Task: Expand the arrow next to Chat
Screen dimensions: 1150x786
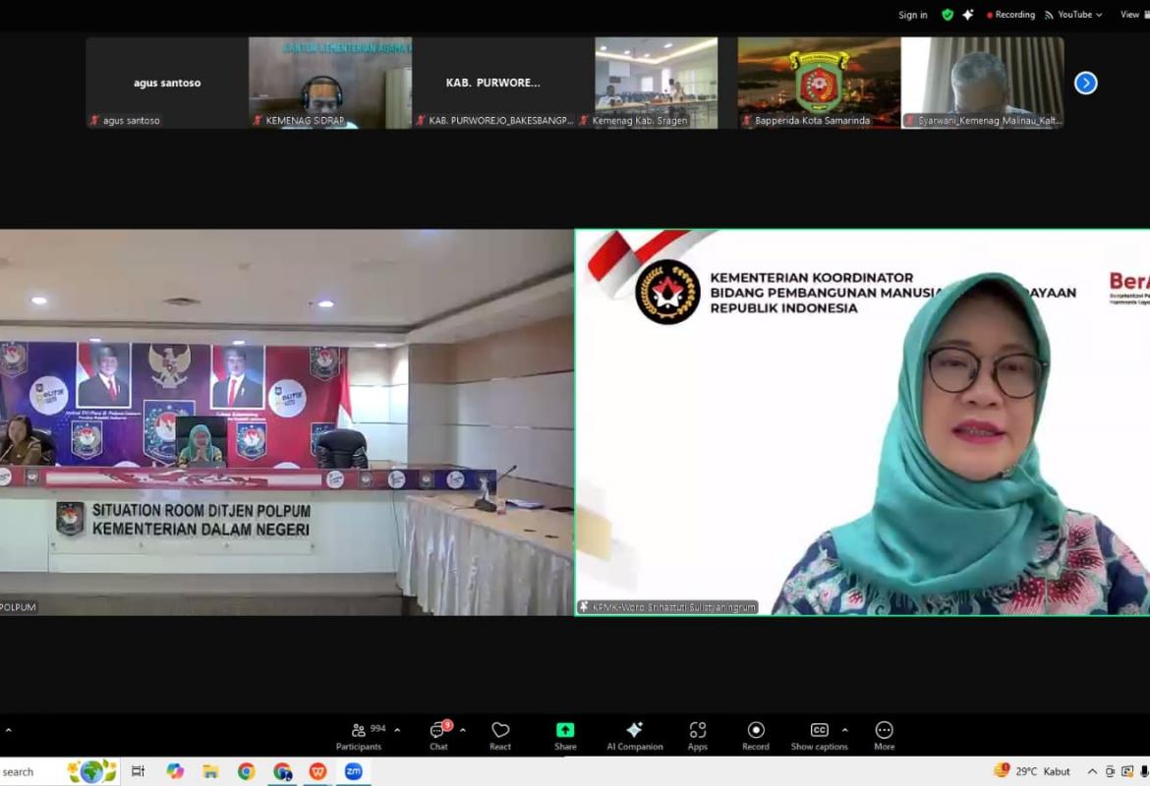Action: coord(463,730)
